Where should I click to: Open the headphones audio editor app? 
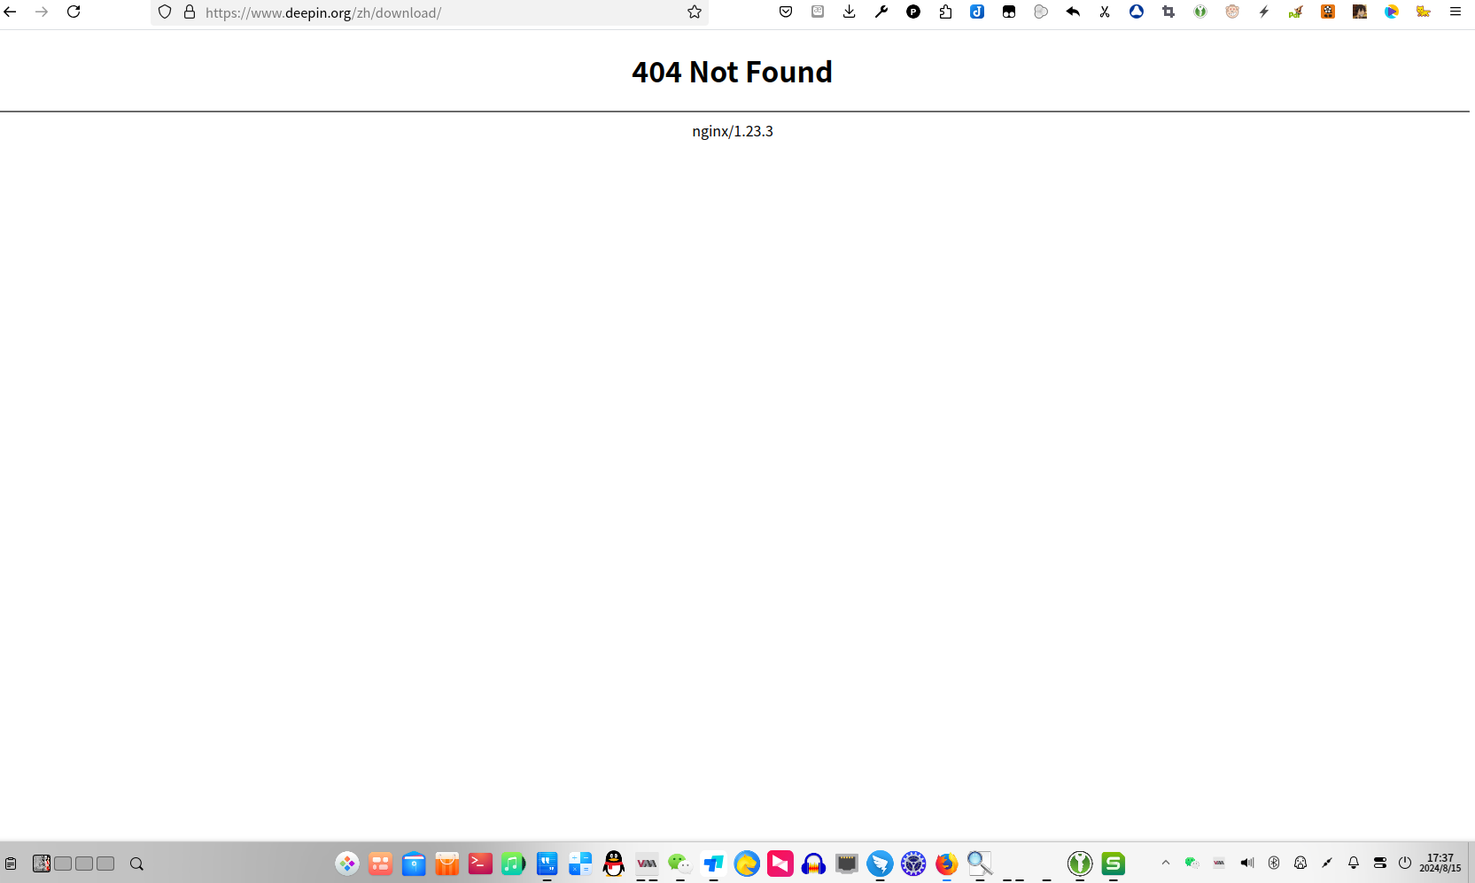coord(813,864)
